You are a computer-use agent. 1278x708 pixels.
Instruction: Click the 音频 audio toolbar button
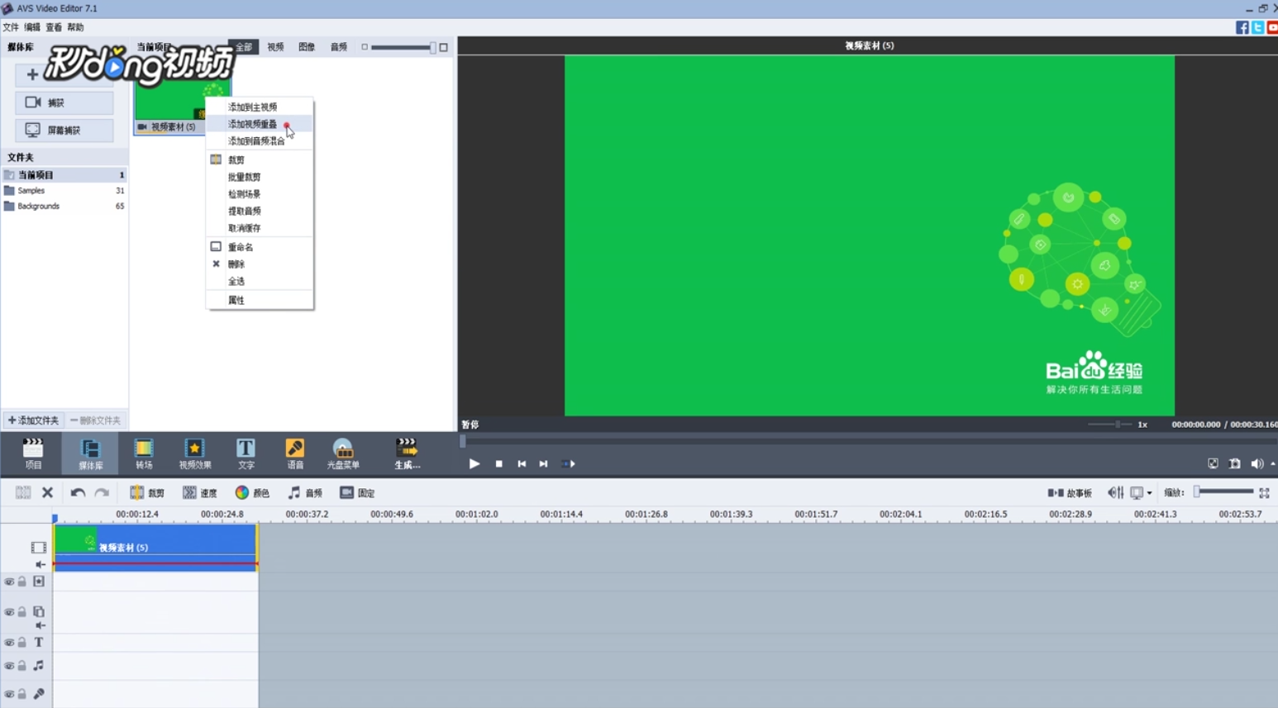(305, 492)
